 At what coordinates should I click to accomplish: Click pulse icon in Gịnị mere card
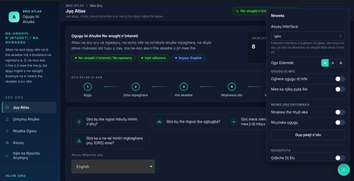coord(234,121)
